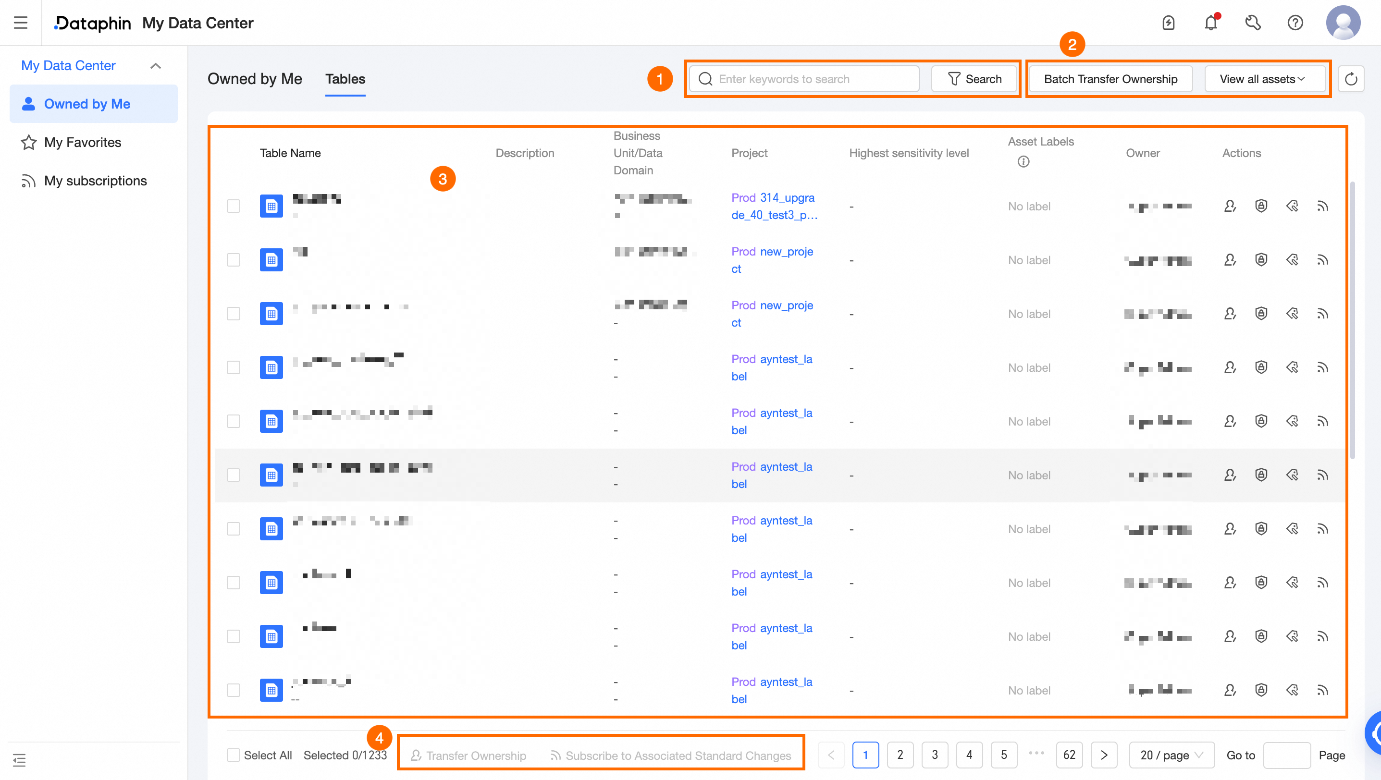Image resolution: width=1381 pixels, height=780 pixels.
Task: Click the Dataphin logo
Action: coord(92,23)
